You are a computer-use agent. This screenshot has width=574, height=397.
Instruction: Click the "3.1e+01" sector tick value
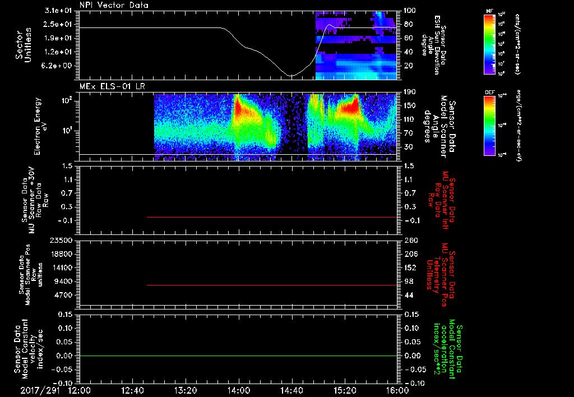[58, 11]
